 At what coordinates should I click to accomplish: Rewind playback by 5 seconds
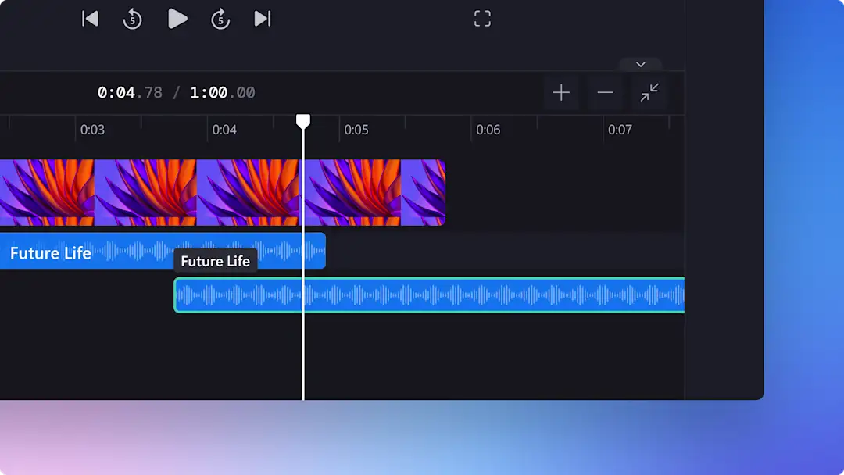pyautogui.click(x=132, y=19)
